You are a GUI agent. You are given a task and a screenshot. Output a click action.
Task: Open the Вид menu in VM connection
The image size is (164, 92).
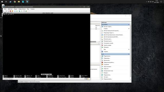tap(28, 9)
